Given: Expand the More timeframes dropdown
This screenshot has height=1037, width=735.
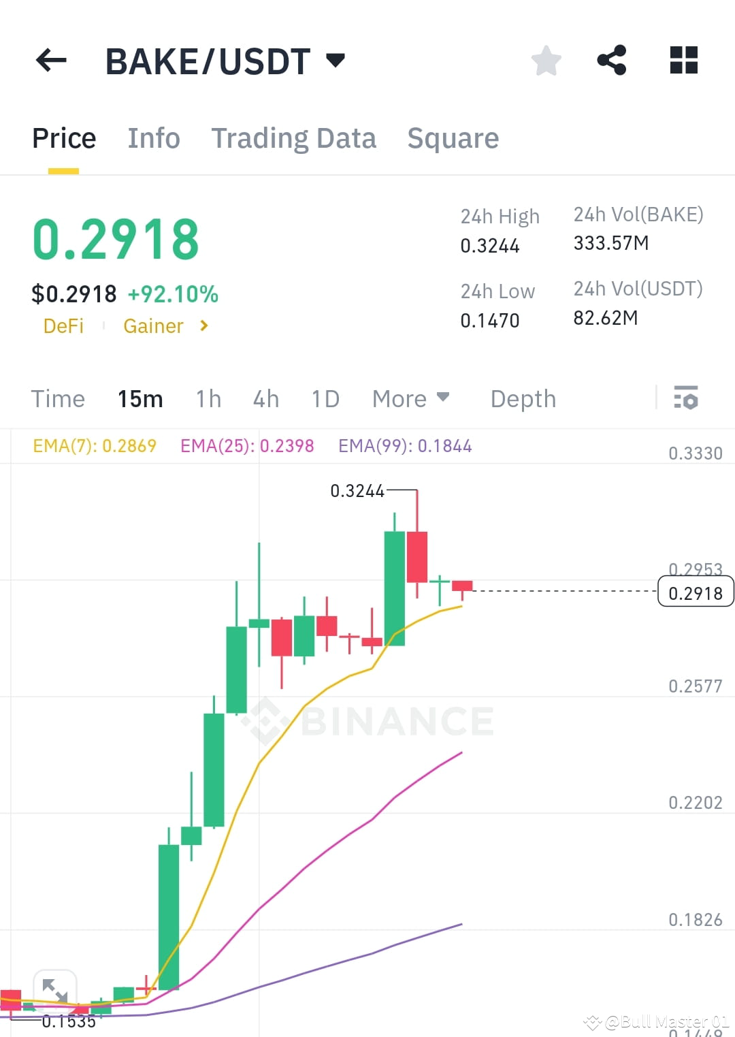Looking at the screenshot, I should pyautogui.click(x=410, y=398).
